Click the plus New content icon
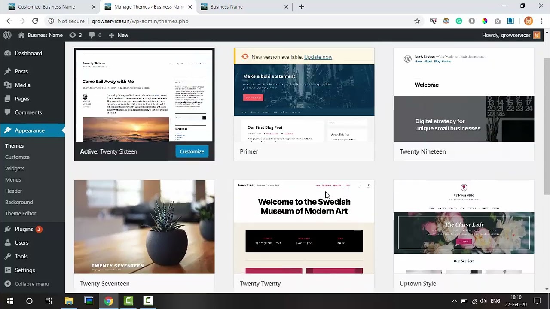Viewport: 550px width, 309px height. (111, 35)
